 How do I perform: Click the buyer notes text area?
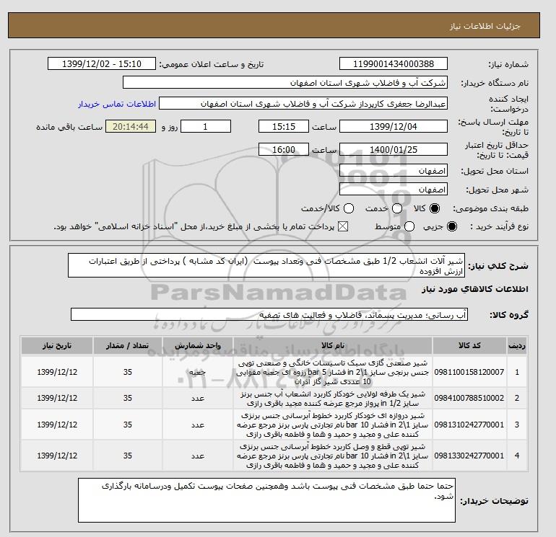266,500
